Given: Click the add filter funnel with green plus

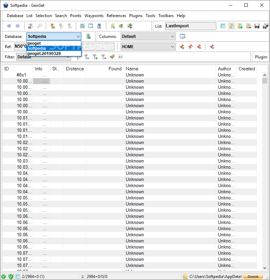Looking at the screenshot, I should click(x=95, y=57).
